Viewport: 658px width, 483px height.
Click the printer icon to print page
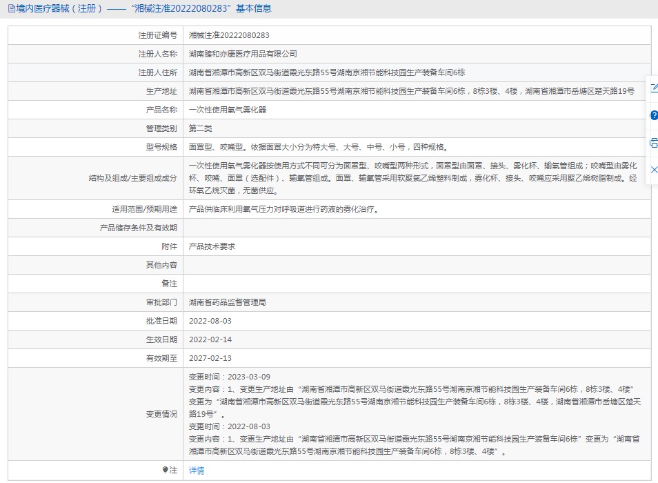coord(653,143)
